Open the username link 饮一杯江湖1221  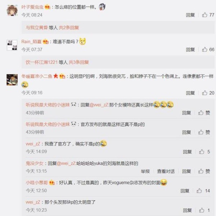[42, 62]
